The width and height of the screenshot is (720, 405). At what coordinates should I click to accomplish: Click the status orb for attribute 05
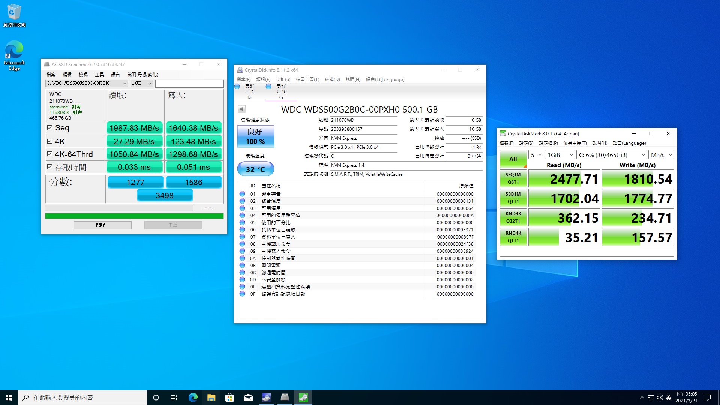(x=242, y=222)
